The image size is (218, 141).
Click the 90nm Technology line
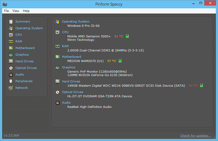[x=81, y=40]
